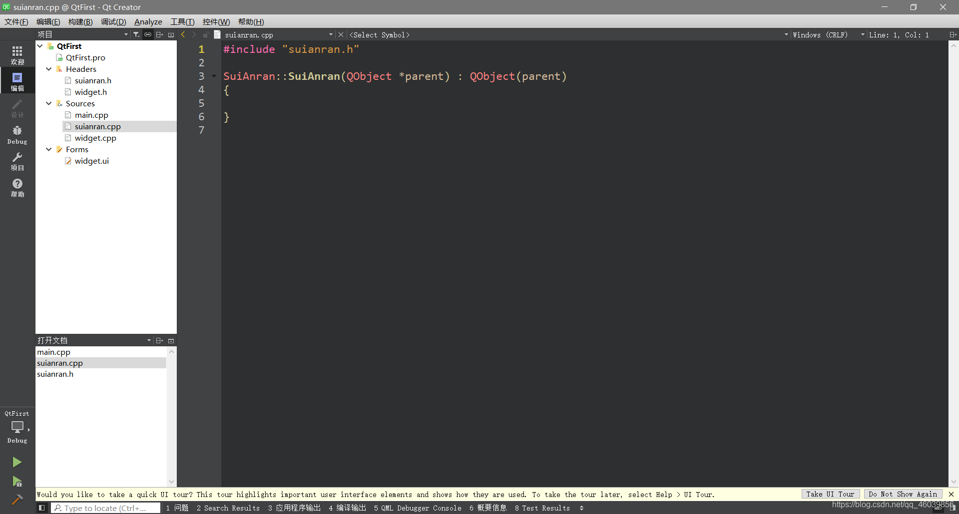Dismiss the UI tour info bar
Image resolution: width=959 pixels, height=514 pixels.
(951, 494)
